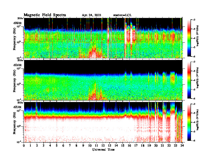Click the dZ/dt spectrogram plot

pyautogui.click(x=103, y=122)
